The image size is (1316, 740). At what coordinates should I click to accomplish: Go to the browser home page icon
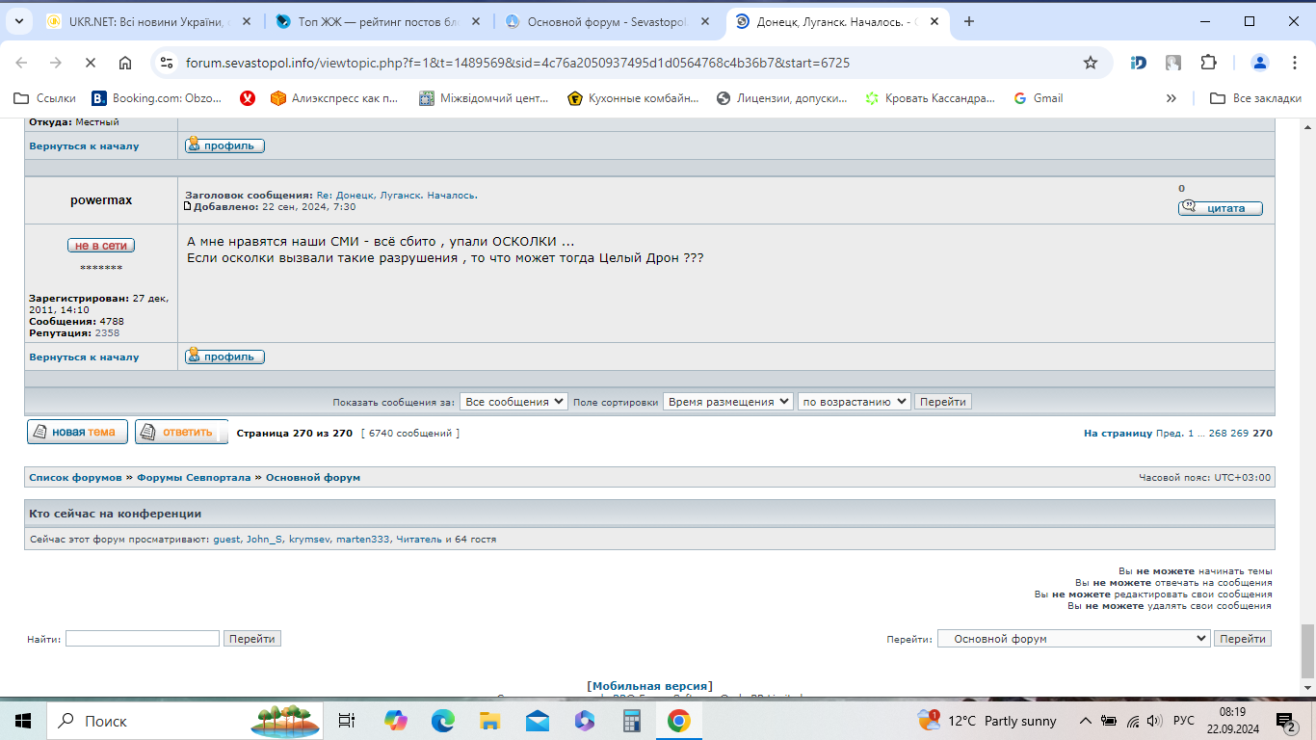pyautogui.click(x=125, y=63)
